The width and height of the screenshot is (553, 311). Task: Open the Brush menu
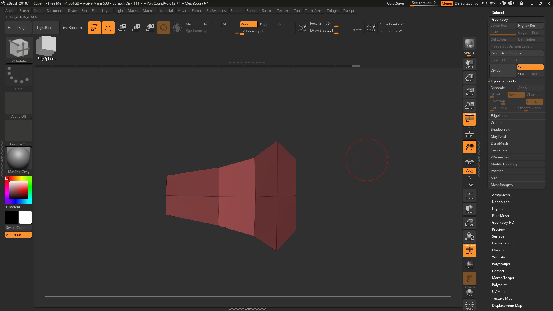[x=24, y=11]
